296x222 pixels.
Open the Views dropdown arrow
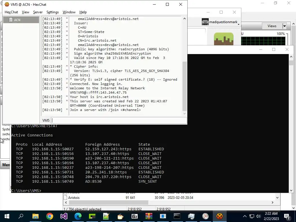pos(284,26)
